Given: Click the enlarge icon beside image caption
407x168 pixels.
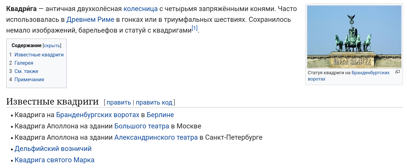Looking at the screenshot, I should [397, 72].
